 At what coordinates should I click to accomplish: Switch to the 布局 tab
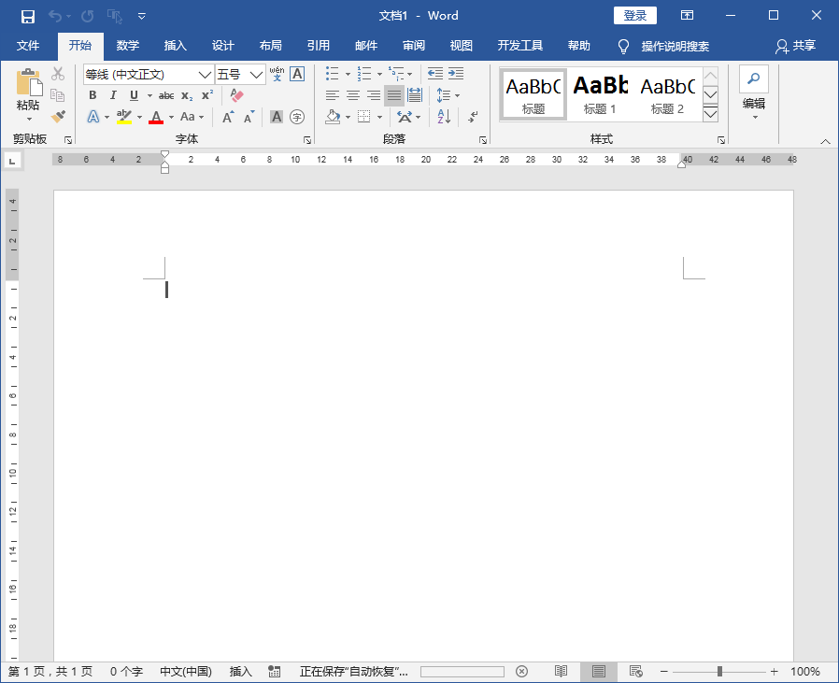click(x=271, y=46)
